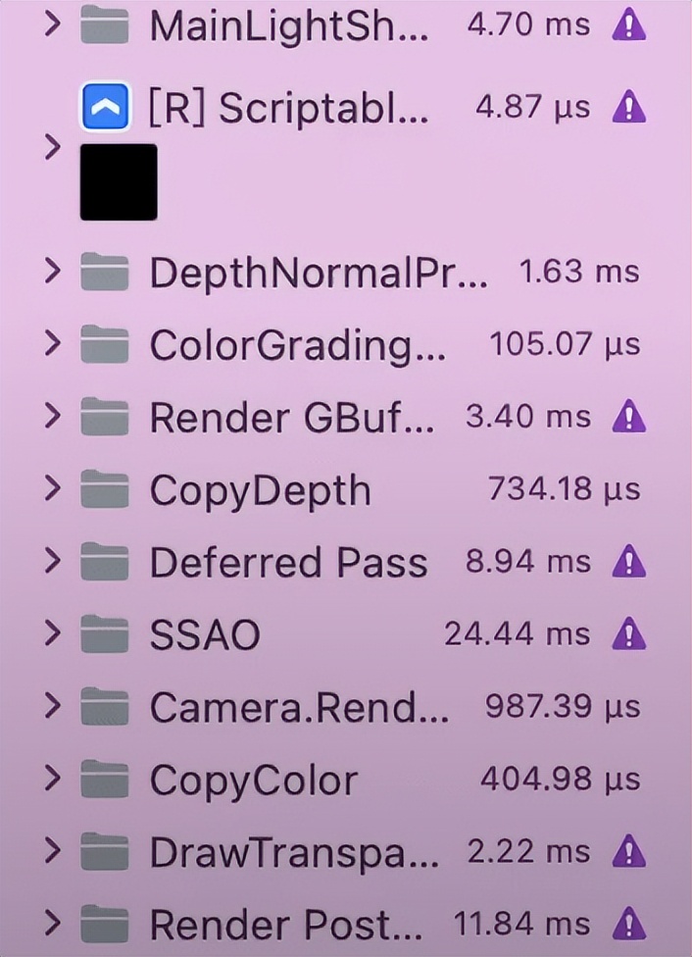Expand the Deferred Pass group
The image size is (692, 957).
click(x=53, y=563)
